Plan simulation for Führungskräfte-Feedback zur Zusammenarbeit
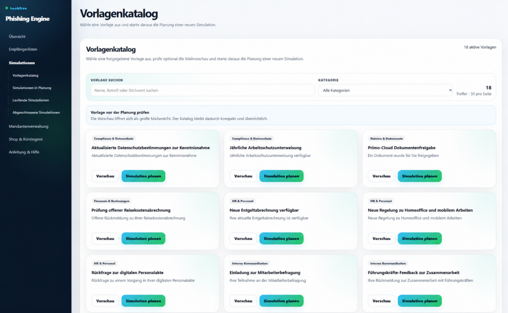This screenshot has height=313, width=508. pyautogui.click(x=420, y=301)
